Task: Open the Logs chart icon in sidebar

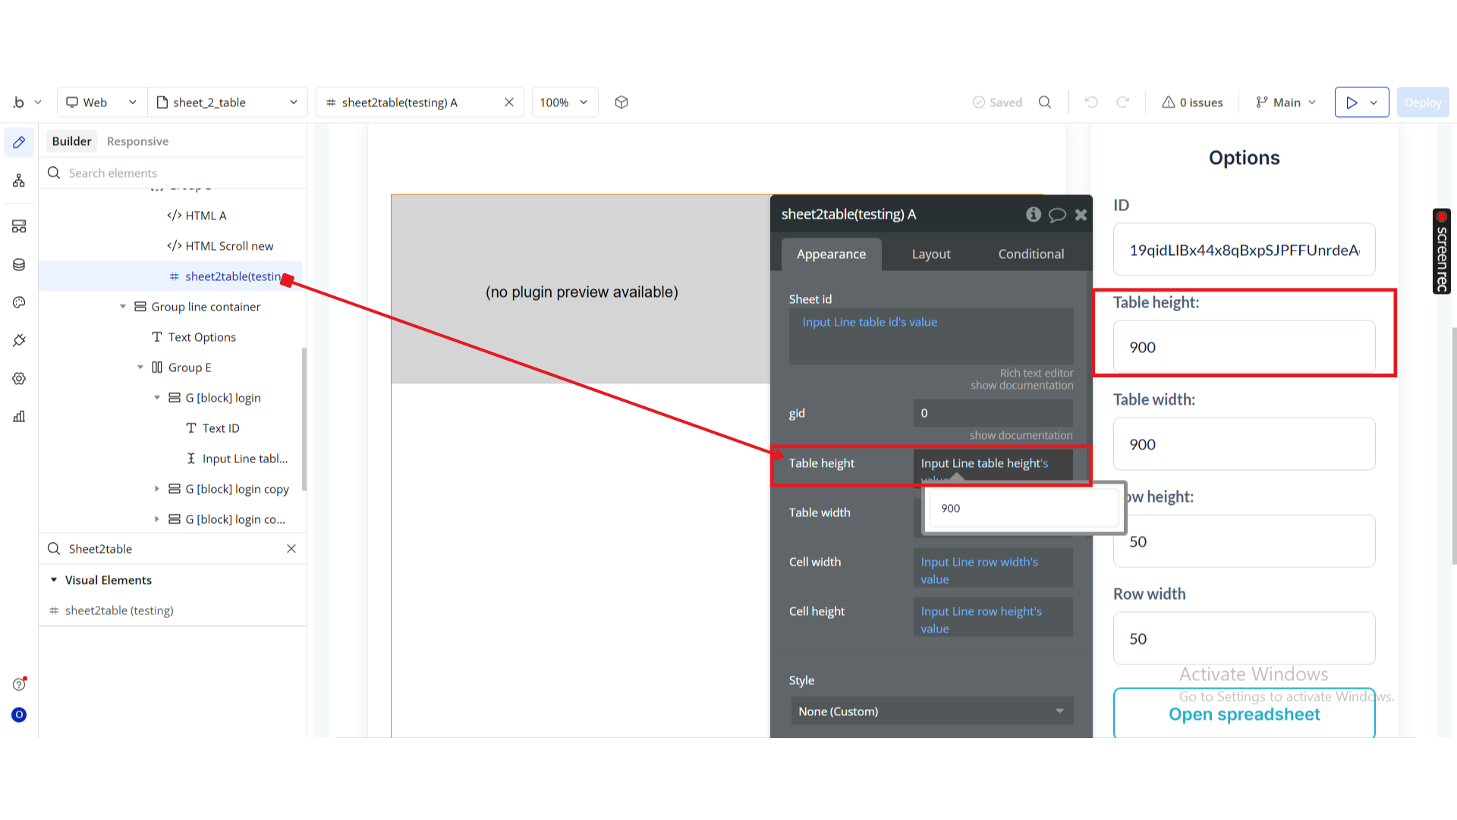Action: click(19, 416)
